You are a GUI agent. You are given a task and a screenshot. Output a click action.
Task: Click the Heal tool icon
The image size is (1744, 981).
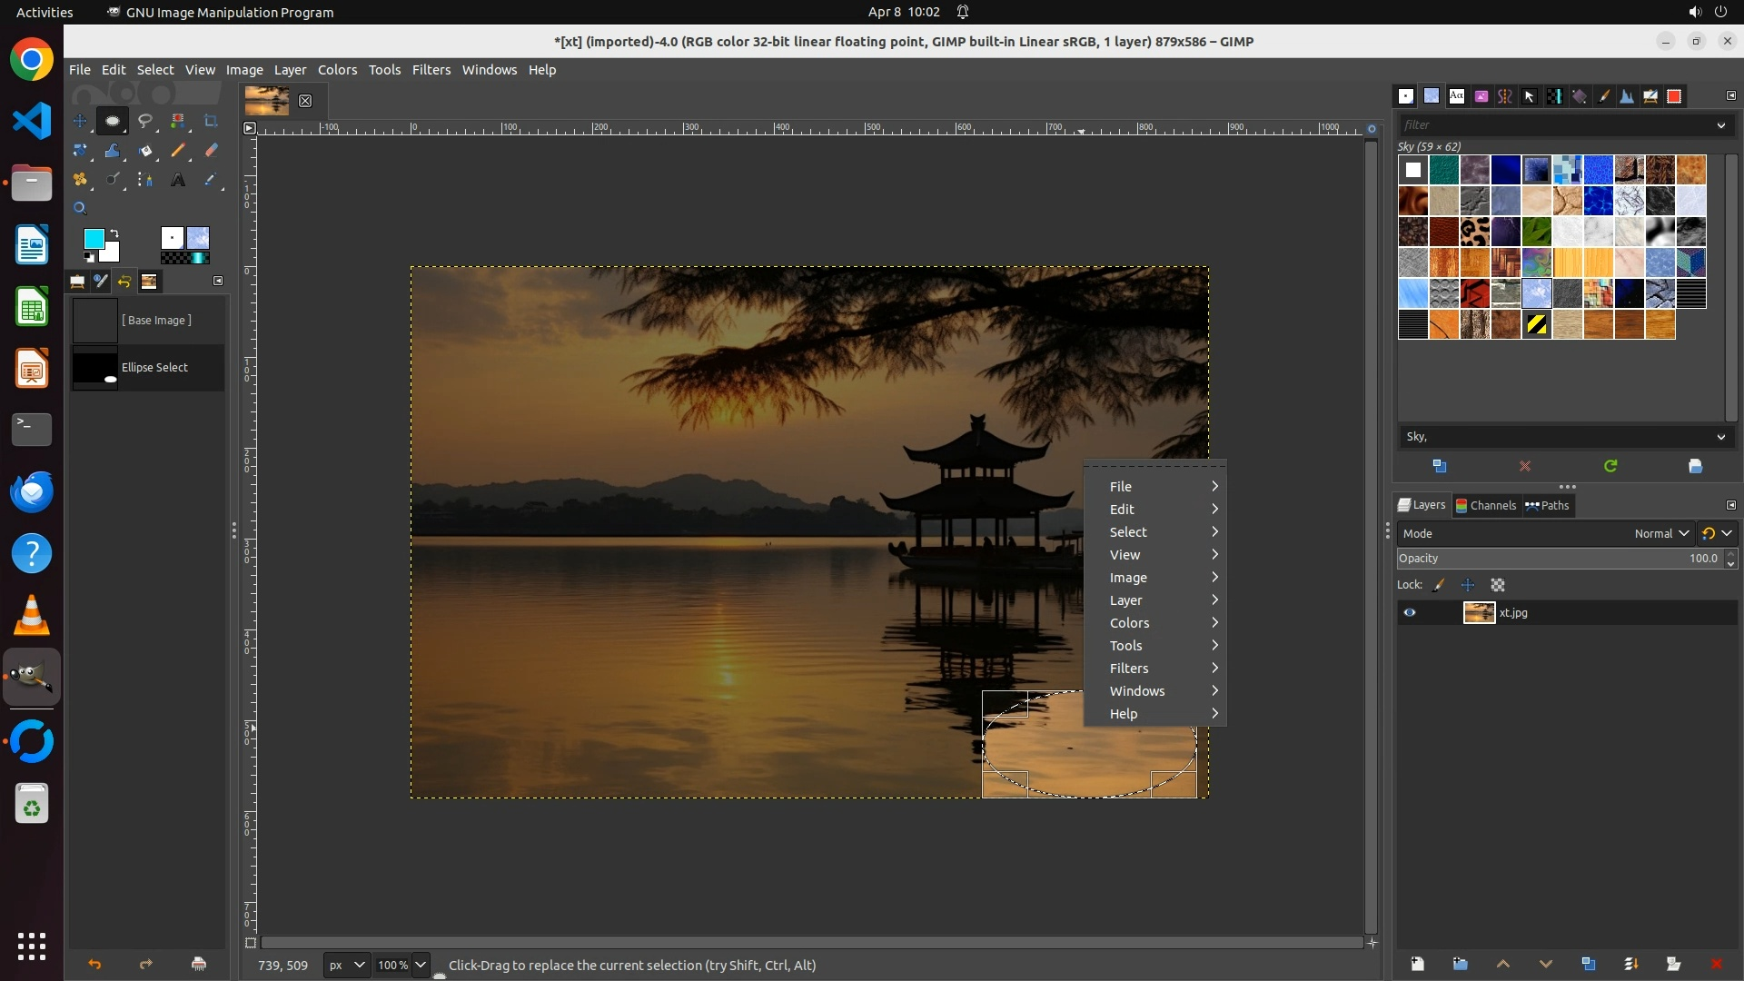click(80, 180)
